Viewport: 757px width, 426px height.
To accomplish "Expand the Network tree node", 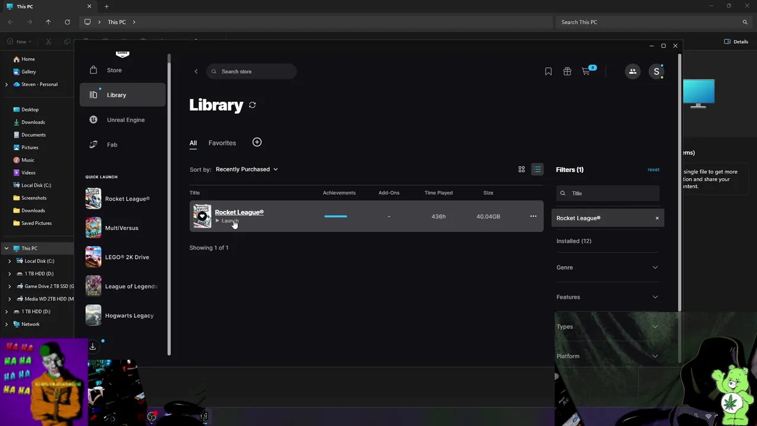I will click(x=7, y=324).
